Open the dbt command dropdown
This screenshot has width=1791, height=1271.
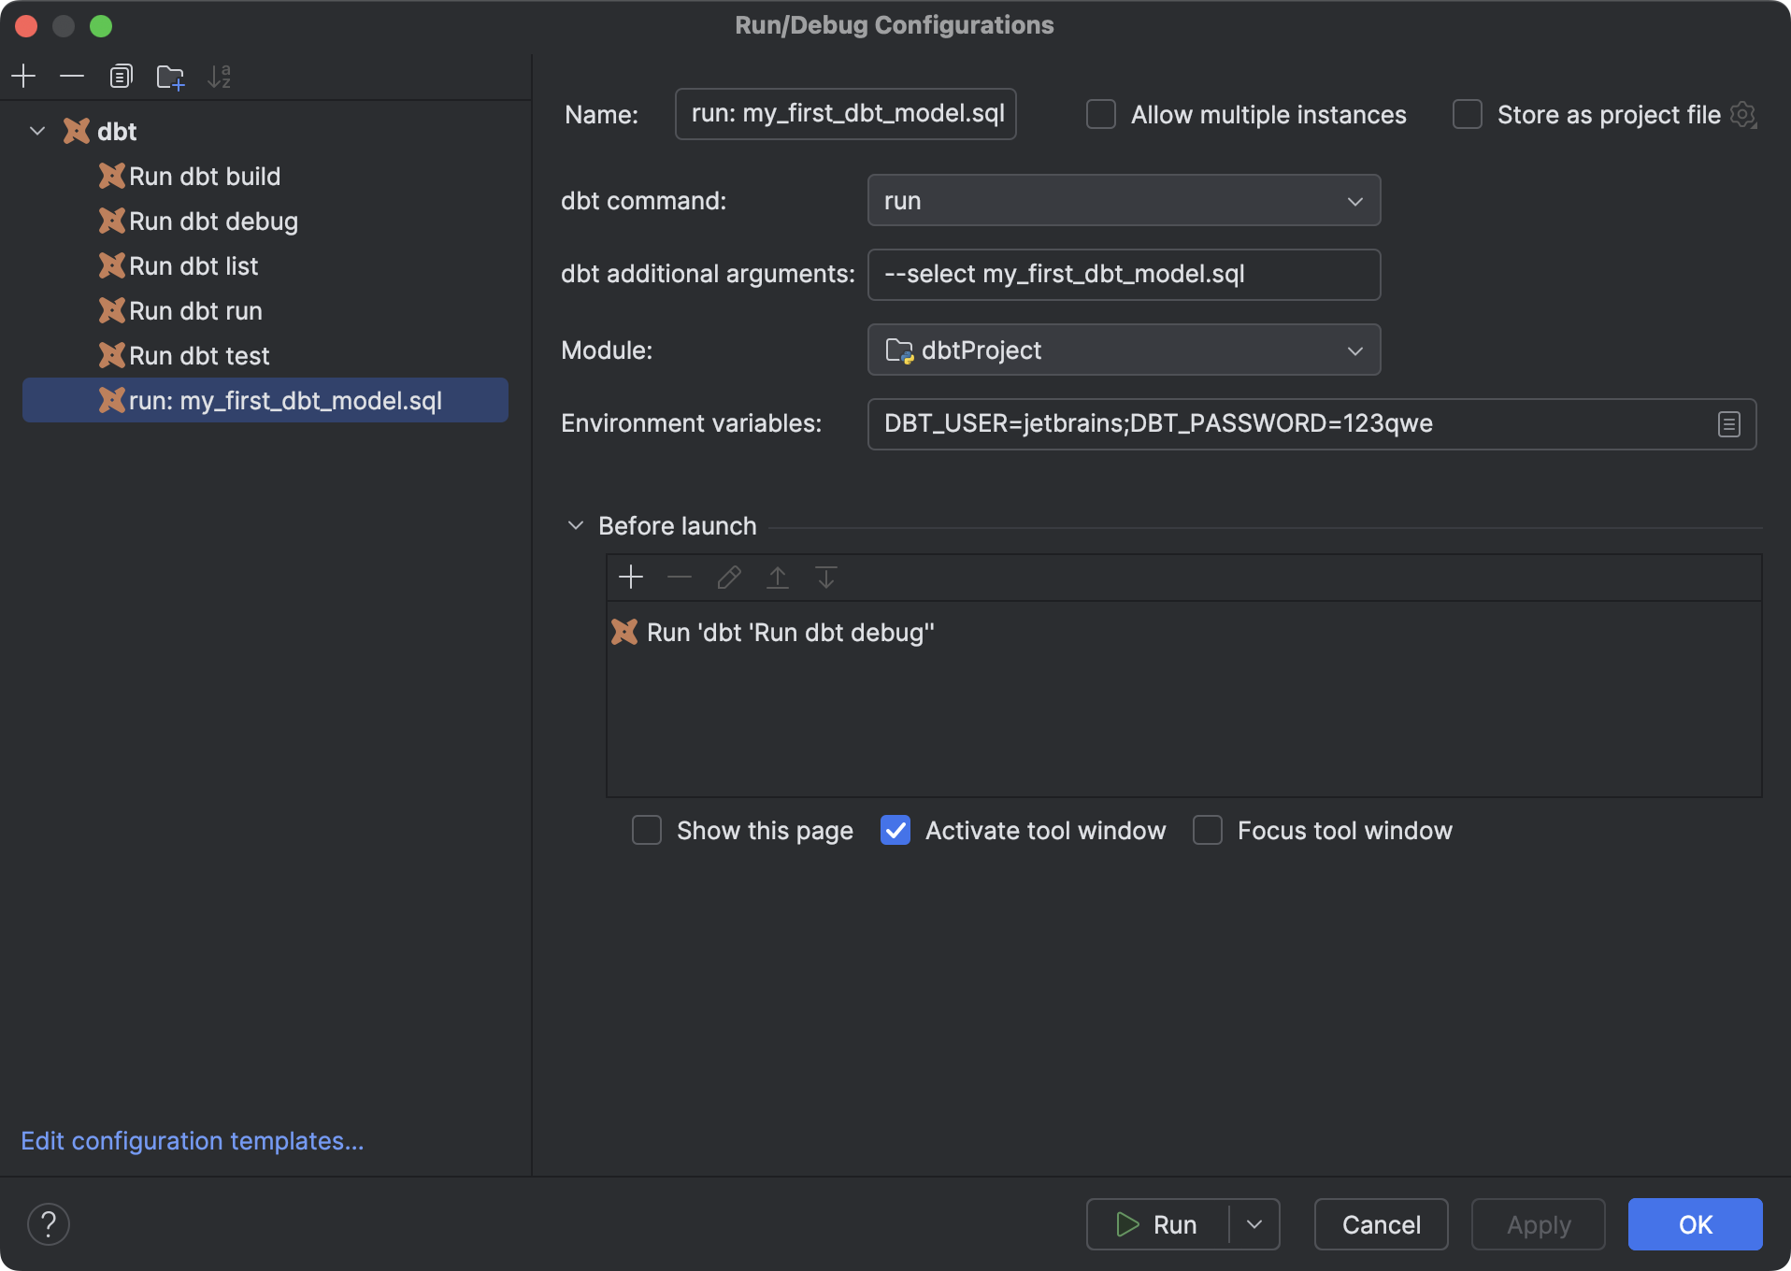click(x=1355, y=200)
